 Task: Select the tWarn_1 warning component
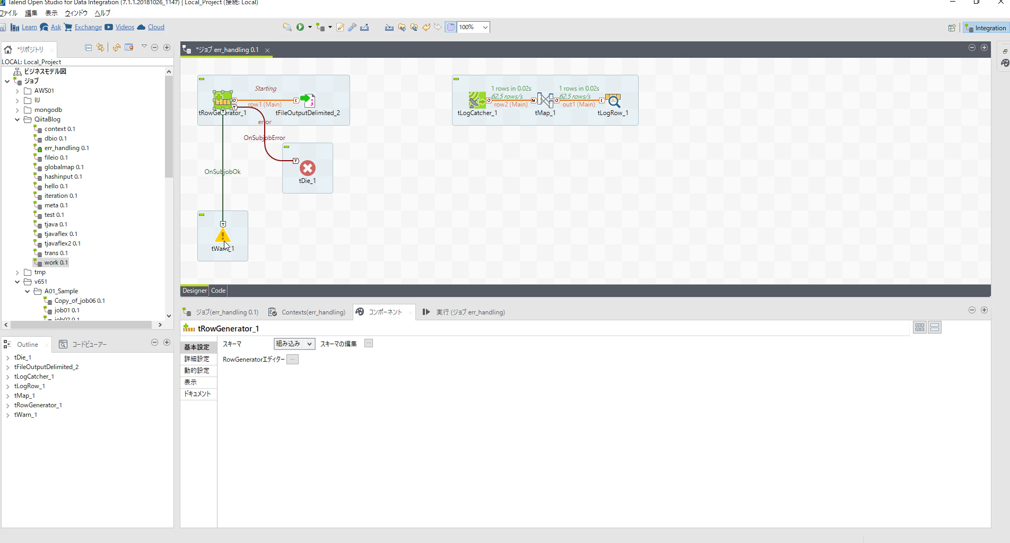tap(223, 235)
